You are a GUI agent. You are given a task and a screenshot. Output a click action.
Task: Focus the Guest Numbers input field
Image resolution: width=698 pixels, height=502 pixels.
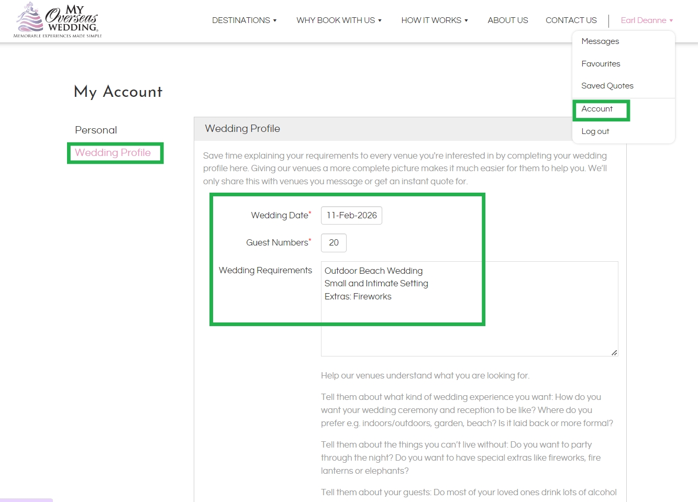pos(334,242)
